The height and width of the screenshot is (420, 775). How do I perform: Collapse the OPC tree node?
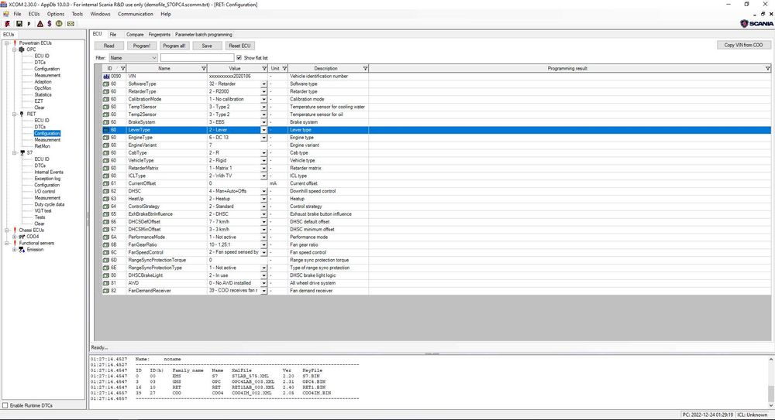pos(14,50)
